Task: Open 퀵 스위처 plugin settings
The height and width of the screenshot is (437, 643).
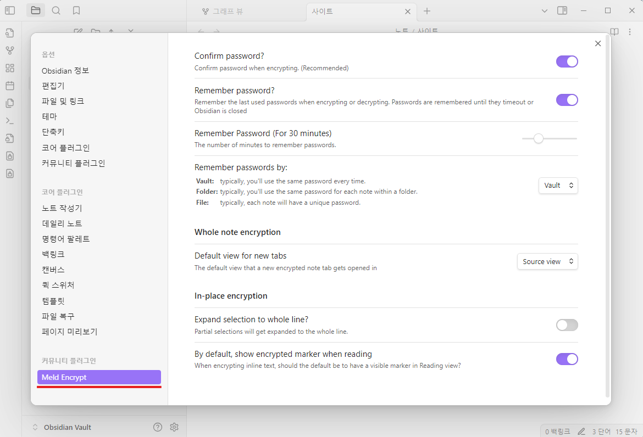Action: pyautogui.click(x=58, y=285)
